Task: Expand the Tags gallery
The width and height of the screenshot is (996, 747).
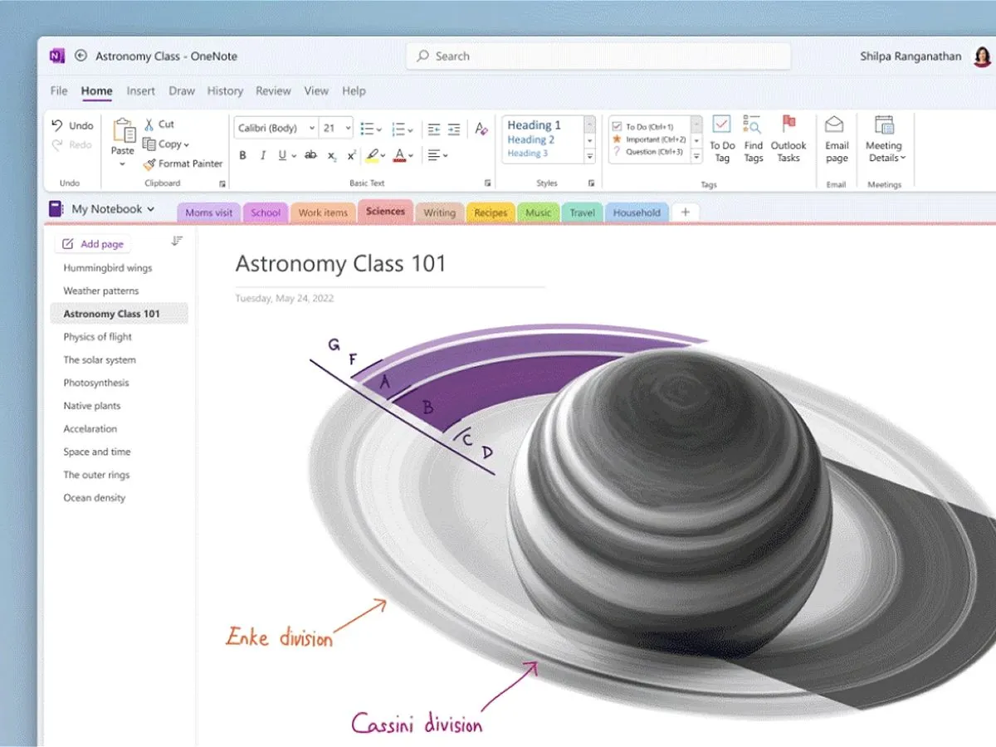Action: pos(696,157)
